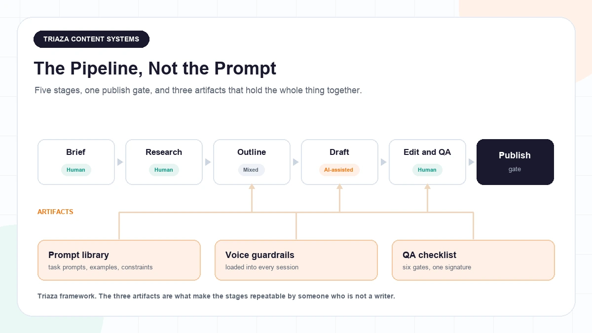Select the Edit and QA stage box
Image resolution: width=592 pixels, height=333 pixels.
427,162
